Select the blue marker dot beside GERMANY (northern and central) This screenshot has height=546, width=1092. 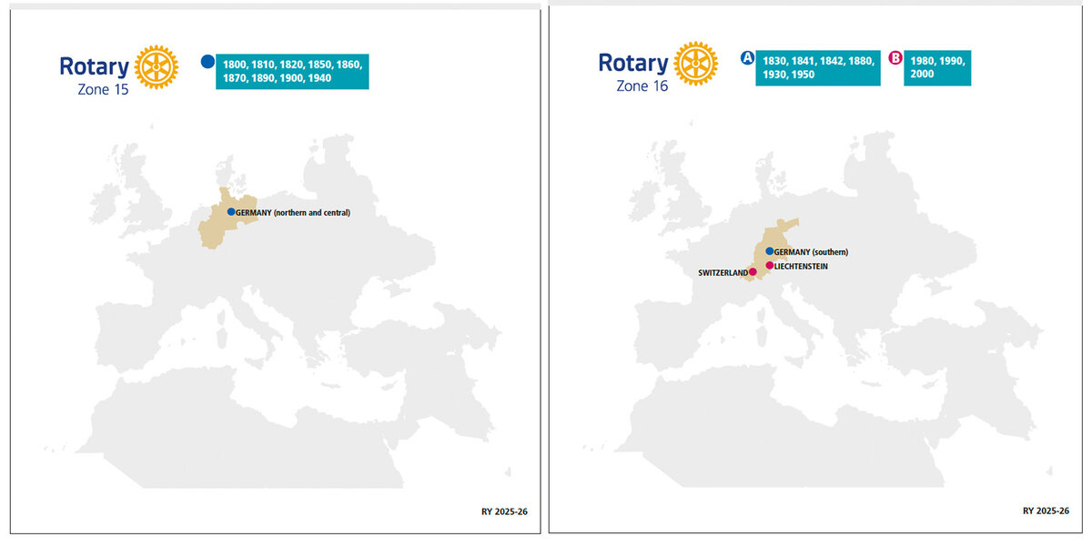pos(229,210)
